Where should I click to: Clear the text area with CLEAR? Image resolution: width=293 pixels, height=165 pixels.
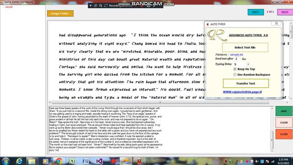point(284,122)
